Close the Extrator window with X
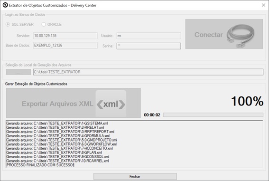The image size is (269, 181). [263, 5]
